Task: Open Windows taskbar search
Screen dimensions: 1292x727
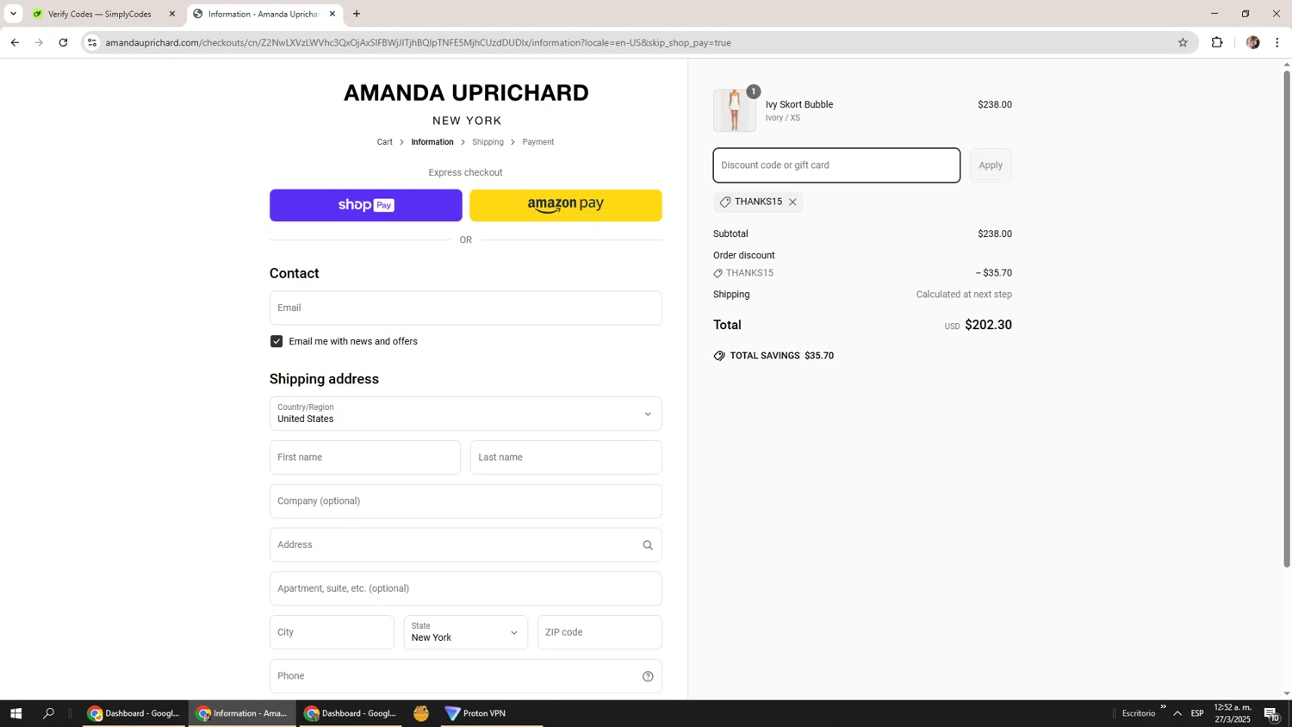Action: pyautogui.click(x=49, y=713)
